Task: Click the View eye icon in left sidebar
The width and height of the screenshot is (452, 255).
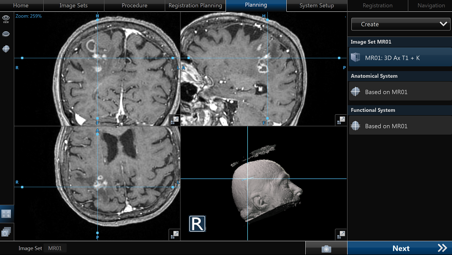Action: [x=7, y=18]
